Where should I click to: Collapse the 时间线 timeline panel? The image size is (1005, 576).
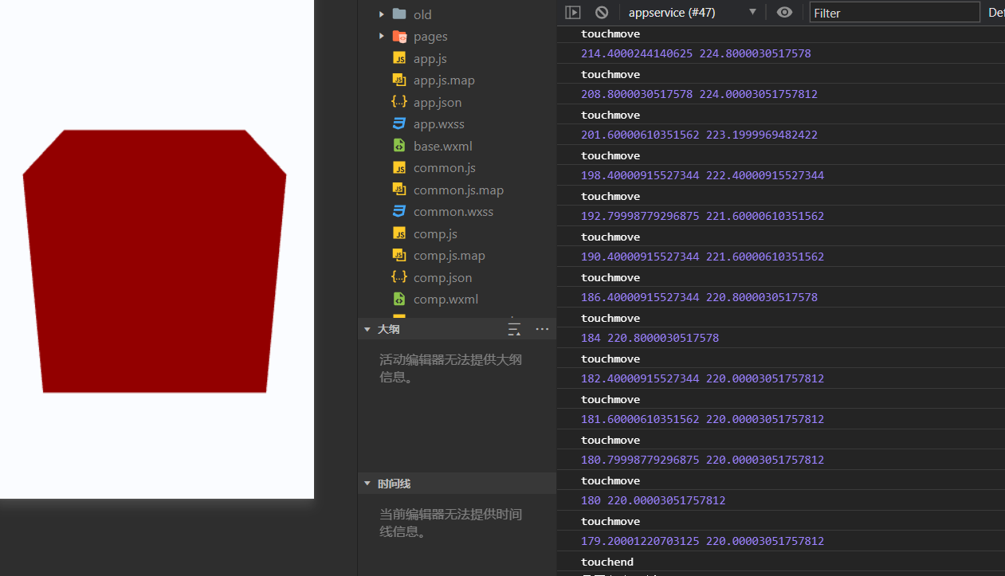367,484
